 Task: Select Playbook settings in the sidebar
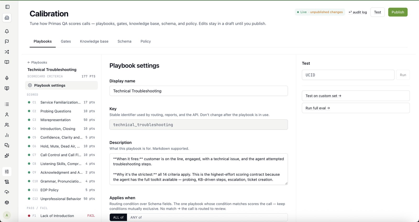61,85
